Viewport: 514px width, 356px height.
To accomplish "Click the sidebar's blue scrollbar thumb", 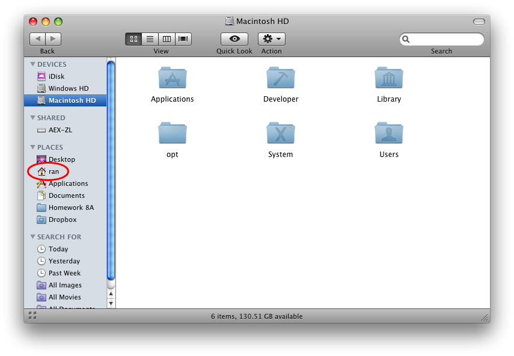I will tap(111, 170).
